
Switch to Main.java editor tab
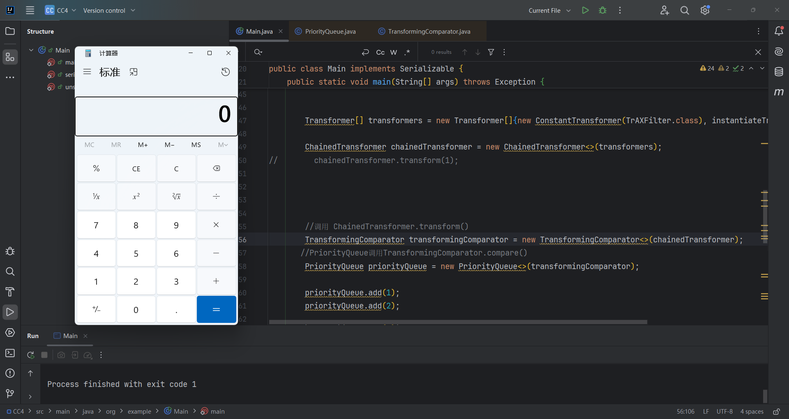tap(259, 31)
